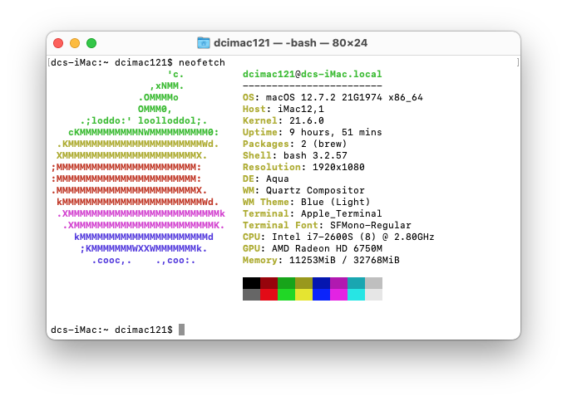Click the bright blue color block
567x401 pixels.
[321, 295]
